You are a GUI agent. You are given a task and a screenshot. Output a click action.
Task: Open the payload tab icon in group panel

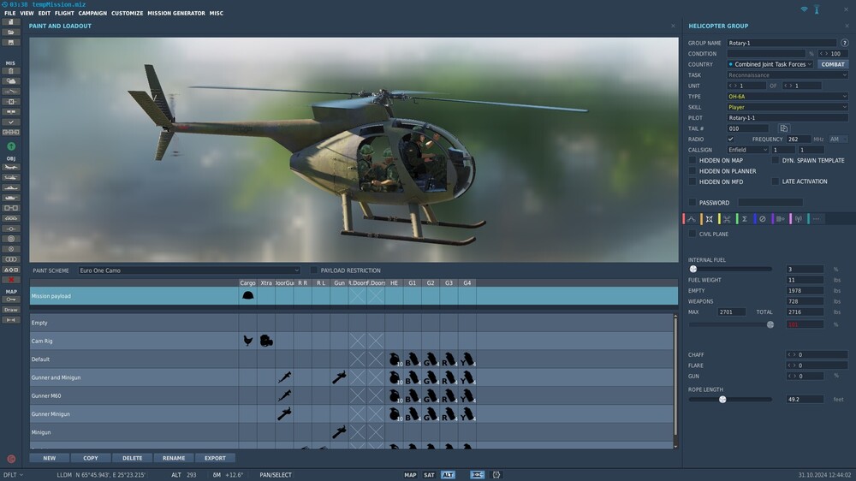click(x=709, y=219)
